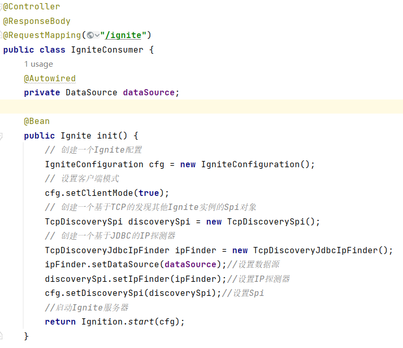This screenshot has height=348, width=403.
Task: Click the setDiscoverySpi method call
Action: click(x=105, y=293)
